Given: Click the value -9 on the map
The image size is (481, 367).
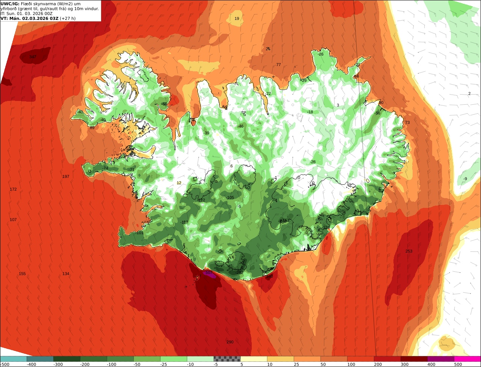Looking at the screenshot, I should 465,179.
